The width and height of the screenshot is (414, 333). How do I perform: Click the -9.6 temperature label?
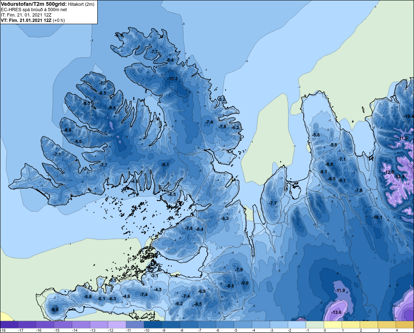tap(55, 309)
